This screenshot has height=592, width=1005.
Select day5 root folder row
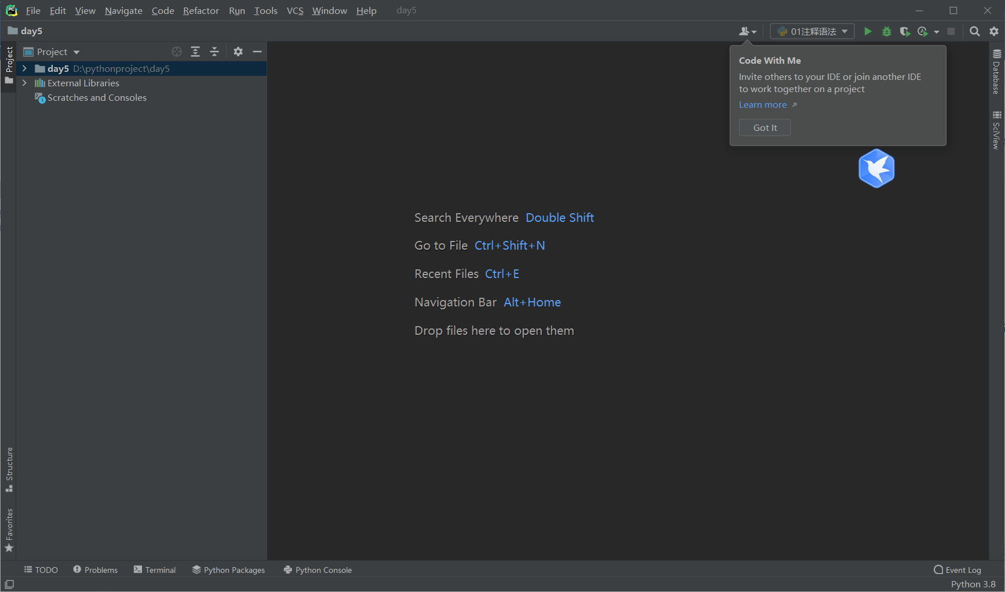[141, 68]
